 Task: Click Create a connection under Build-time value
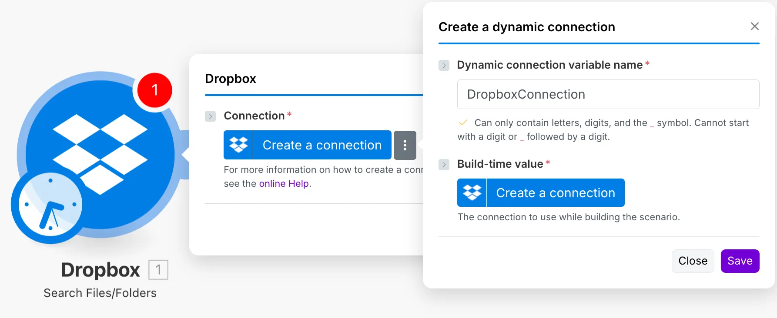[x=541, y=193]
